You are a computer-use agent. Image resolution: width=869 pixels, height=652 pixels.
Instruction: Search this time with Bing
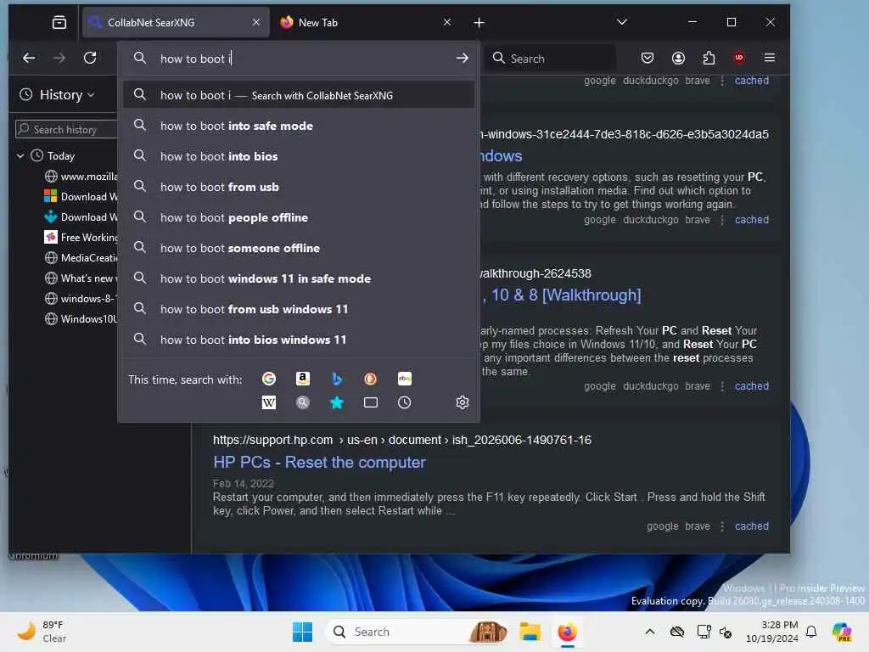pyautogui.click(x=336, y=379)
